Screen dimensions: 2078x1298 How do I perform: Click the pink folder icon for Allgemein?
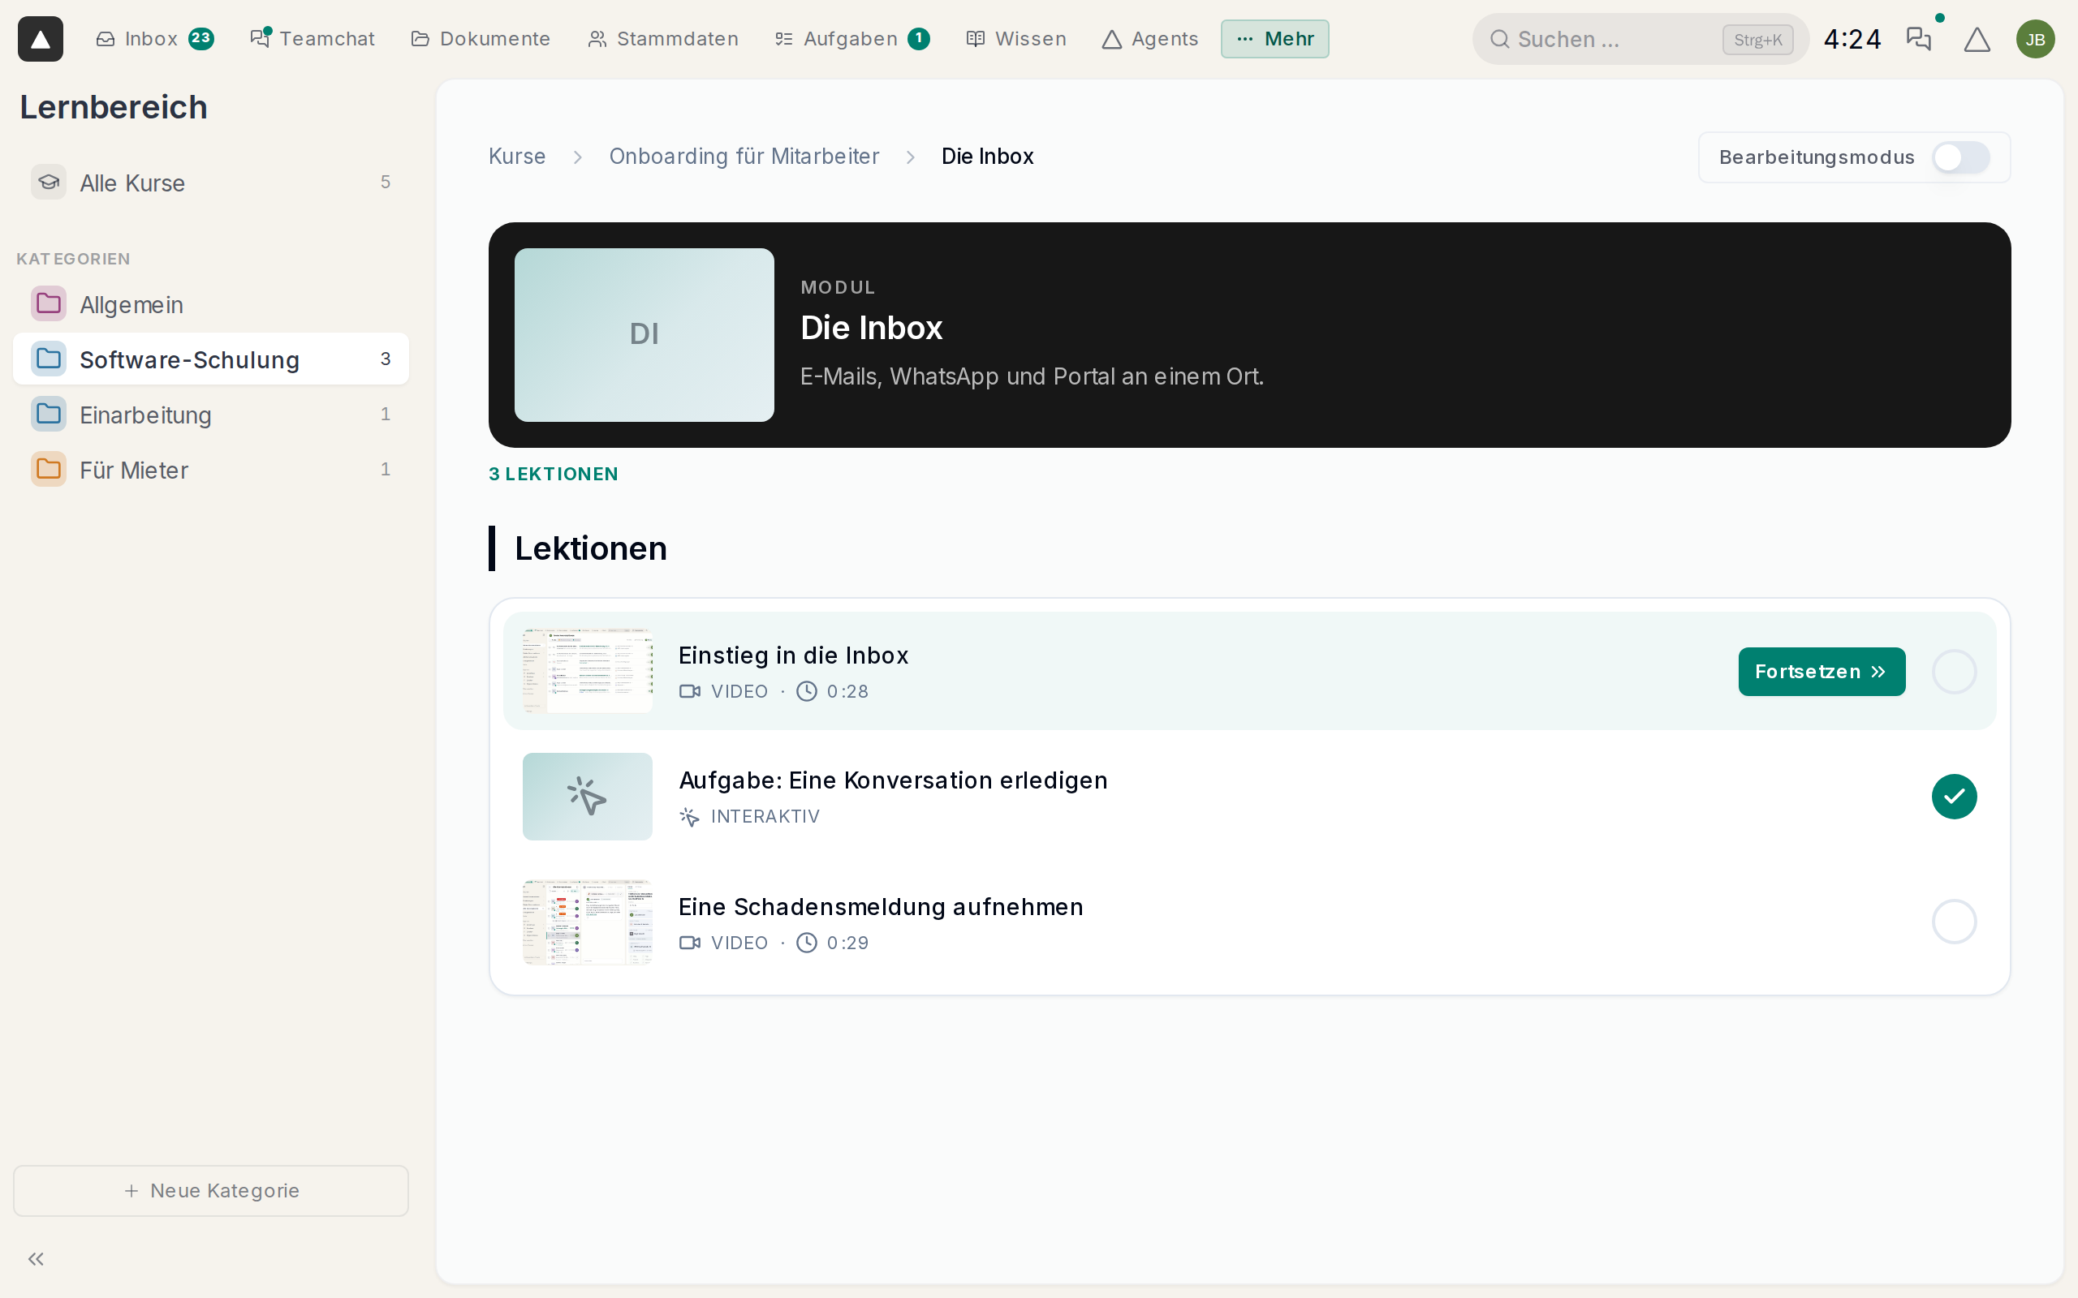49,304
